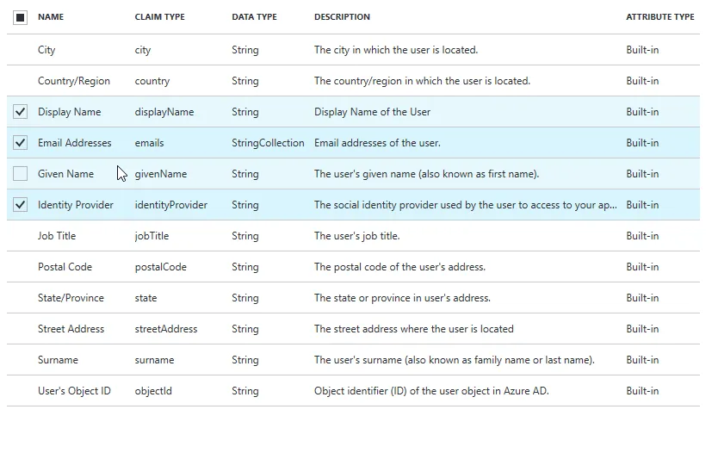This screenshot has width=712, height=453.
Task: Click the truncated social identity provider description
Action: (x=465, y=205)
